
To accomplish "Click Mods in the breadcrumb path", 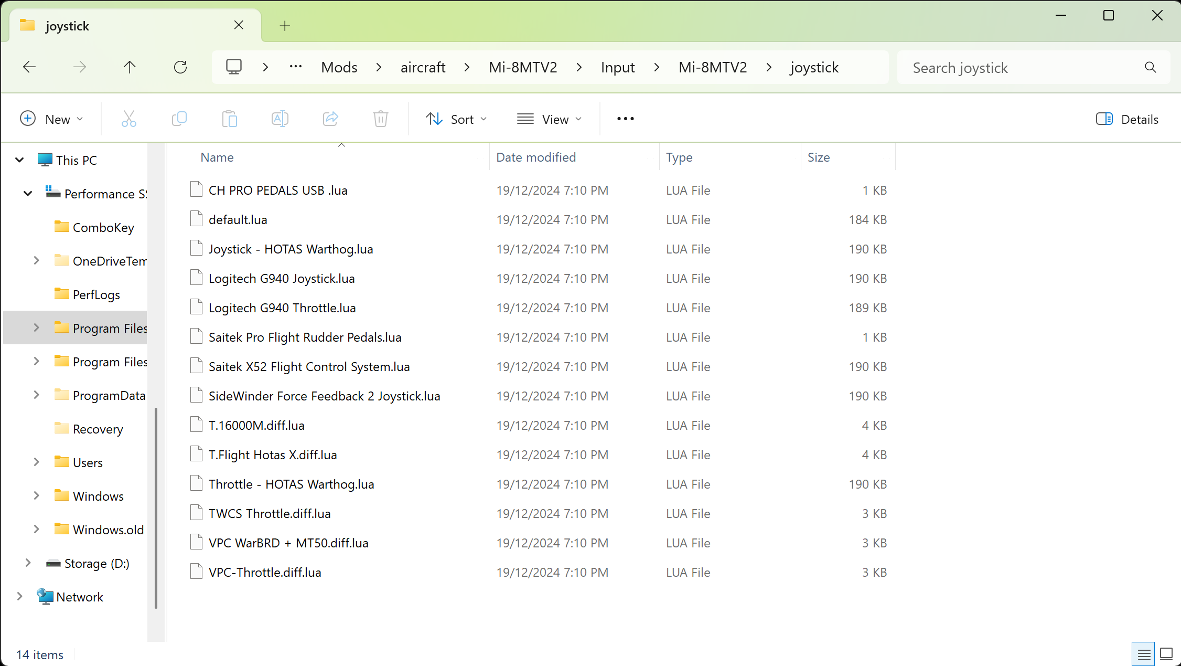I will coord(339,67).
